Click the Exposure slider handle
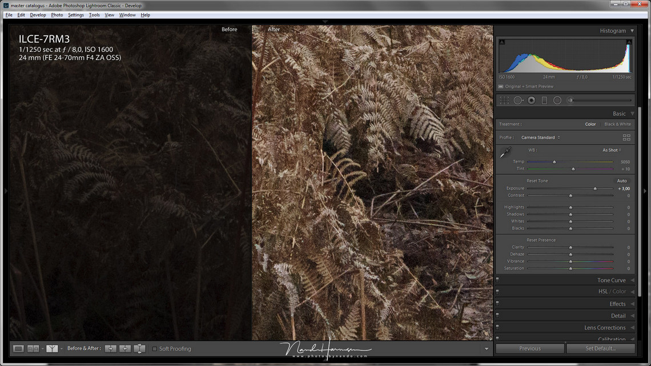Image resolution: width=651 pixels, height=366 pixels. (595, 188)
